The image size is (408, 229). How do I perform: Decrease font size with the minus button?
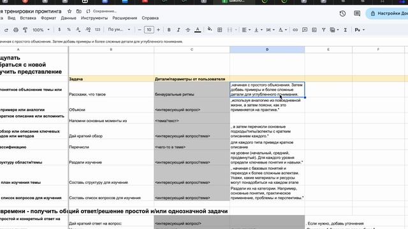[x=139, y=30]
